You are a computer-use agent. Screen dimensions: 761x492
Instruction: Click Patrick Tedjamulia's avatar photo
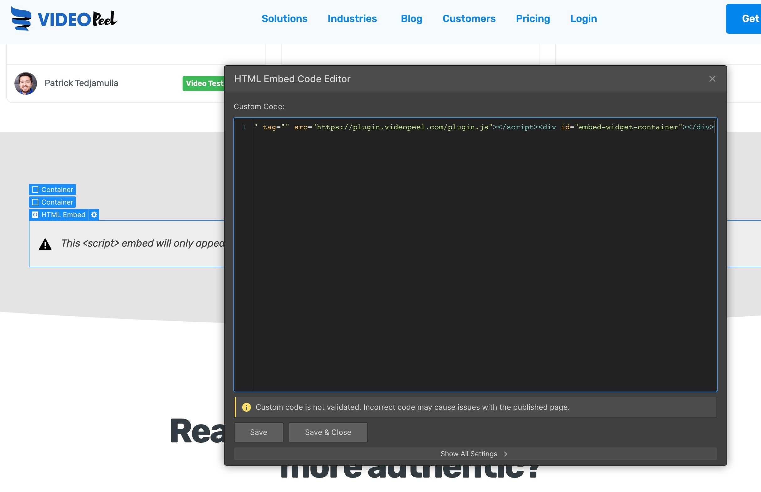tap(25, 83)
